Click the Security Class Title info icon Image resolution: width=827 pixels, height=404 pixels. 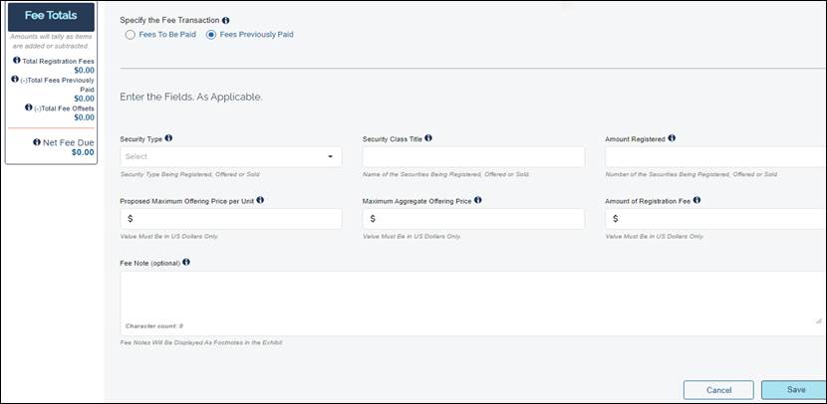coord(428,138)
